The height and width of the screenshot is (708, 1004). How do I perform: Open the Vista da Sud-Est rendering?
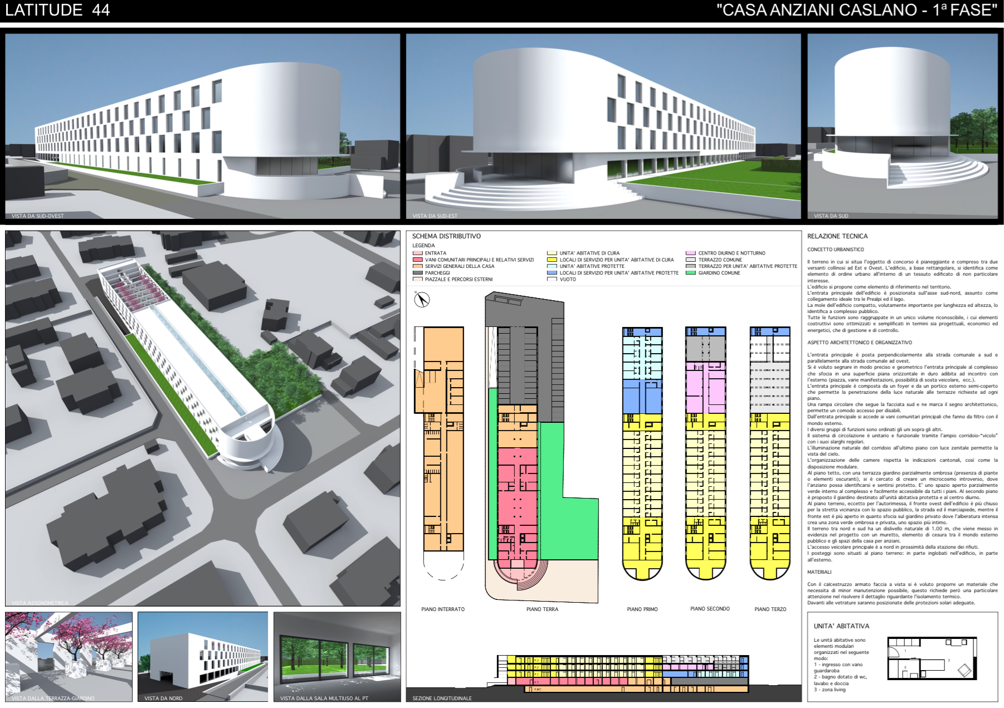pos(603,126)
